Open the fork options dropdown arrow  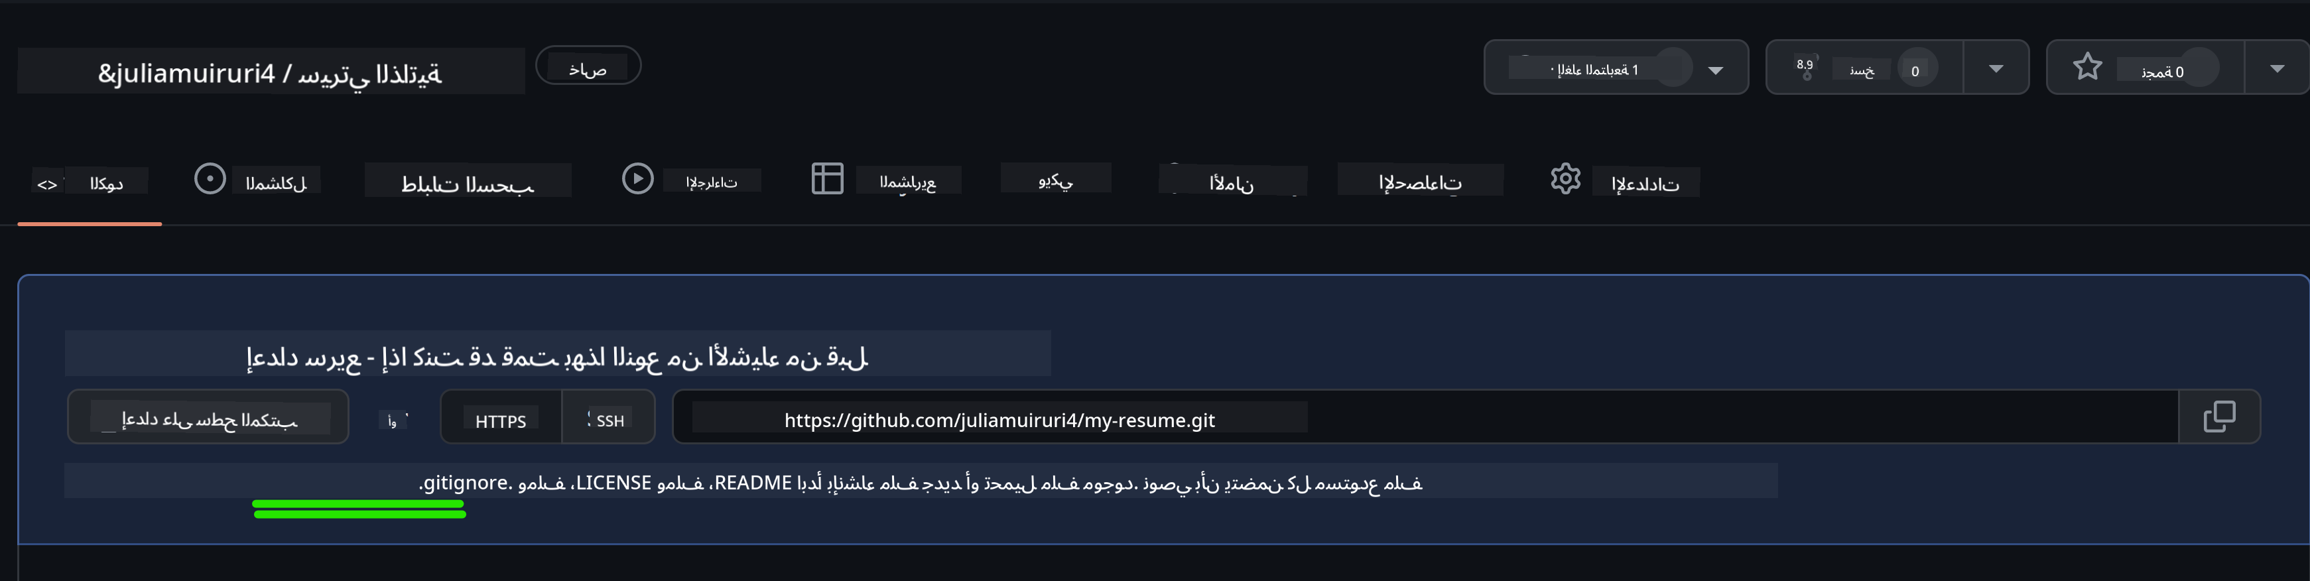click(1995, 69)
